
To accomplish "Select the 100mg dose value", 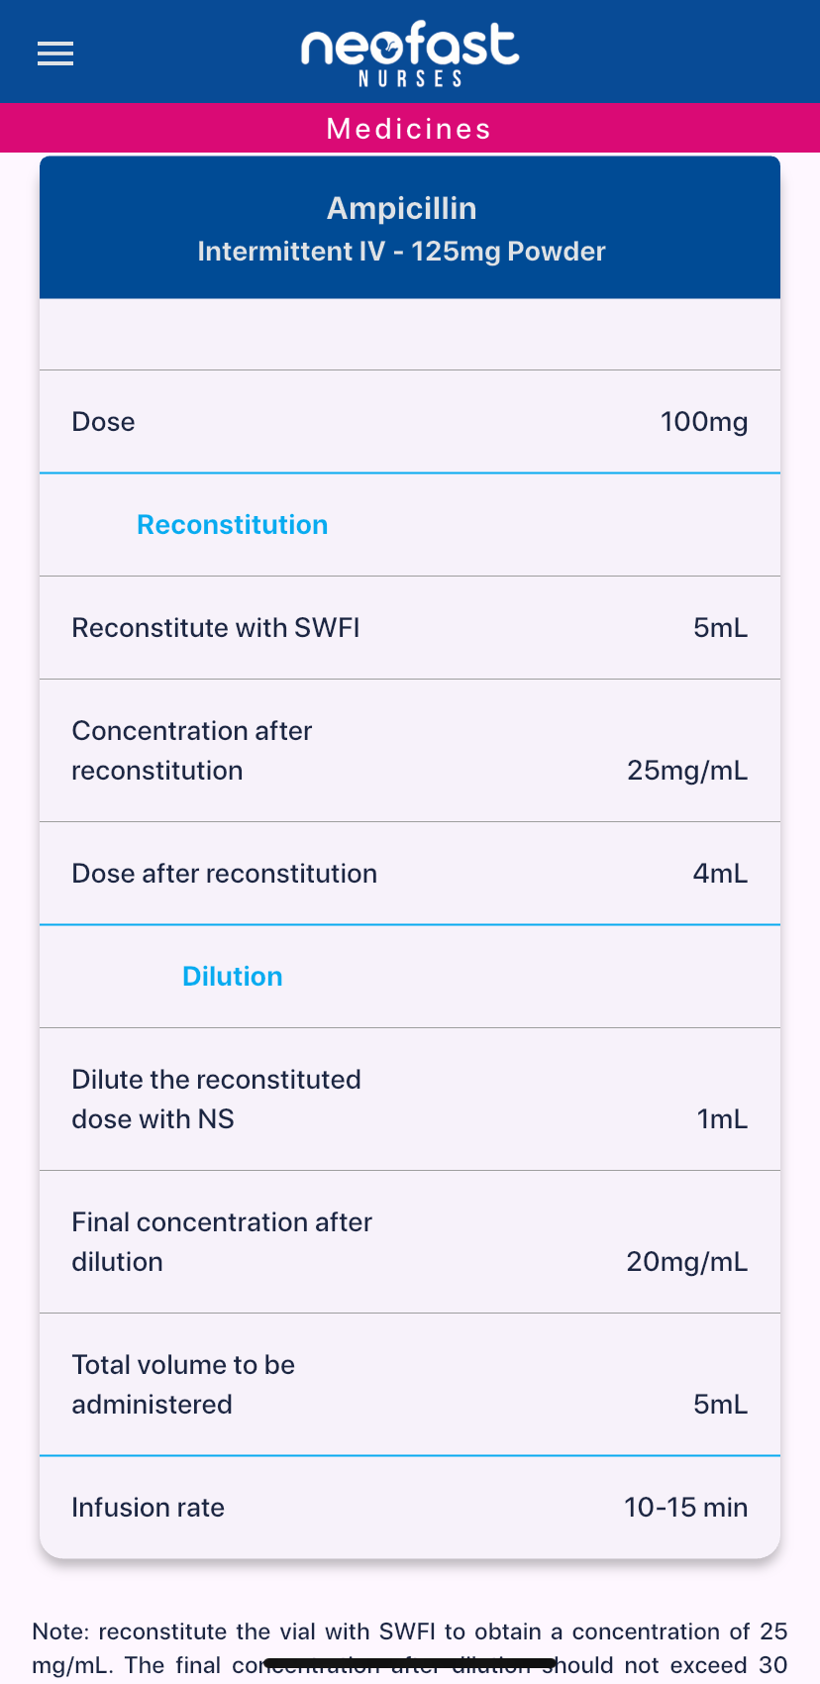I will click(703, 422).
